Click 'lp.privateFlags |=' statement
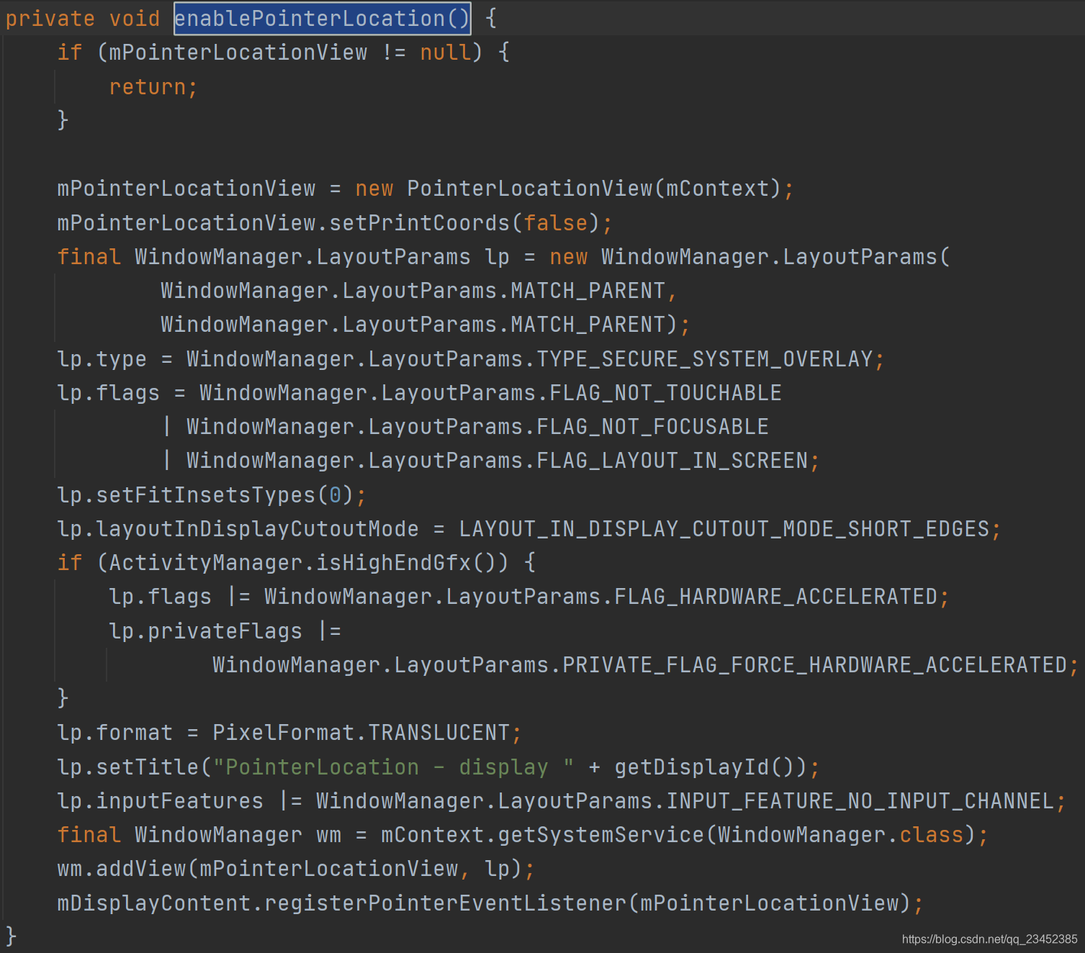The height and width of the screenshot is (953, 1085). (x=225, y=631)
